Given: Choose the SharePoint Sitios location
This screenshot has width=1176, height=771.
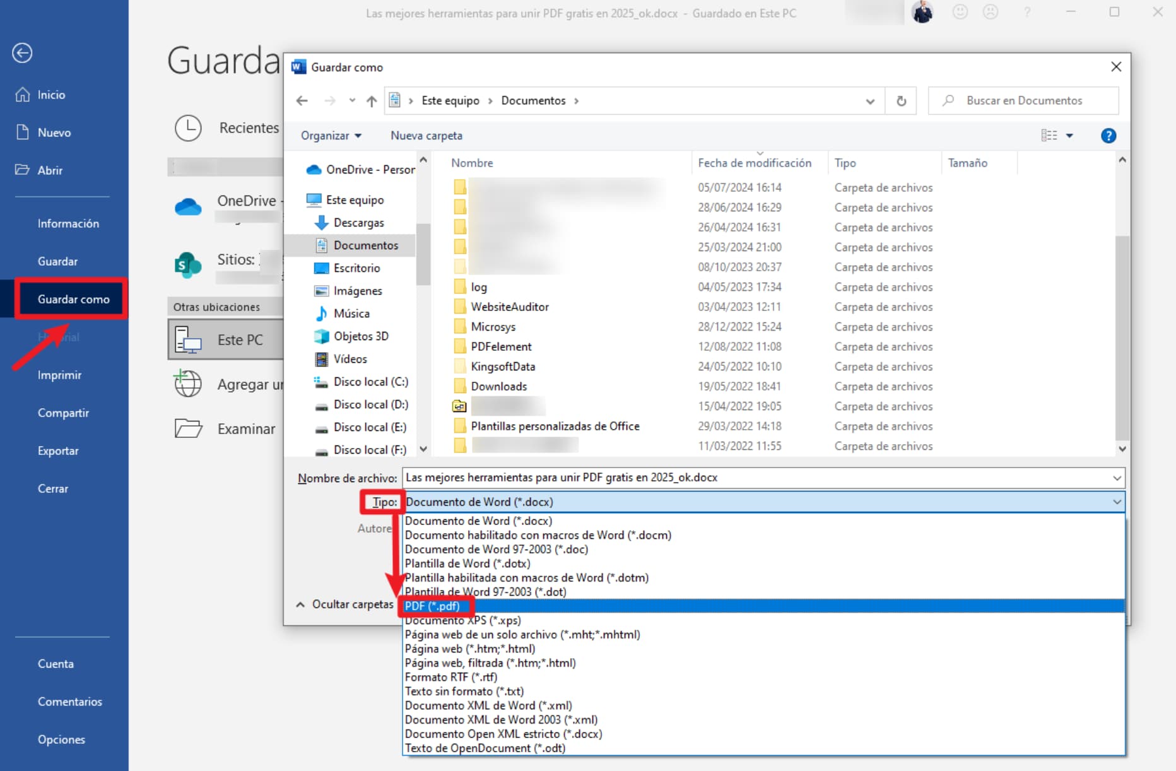Looking at the screenshot, I should (188, 265).
